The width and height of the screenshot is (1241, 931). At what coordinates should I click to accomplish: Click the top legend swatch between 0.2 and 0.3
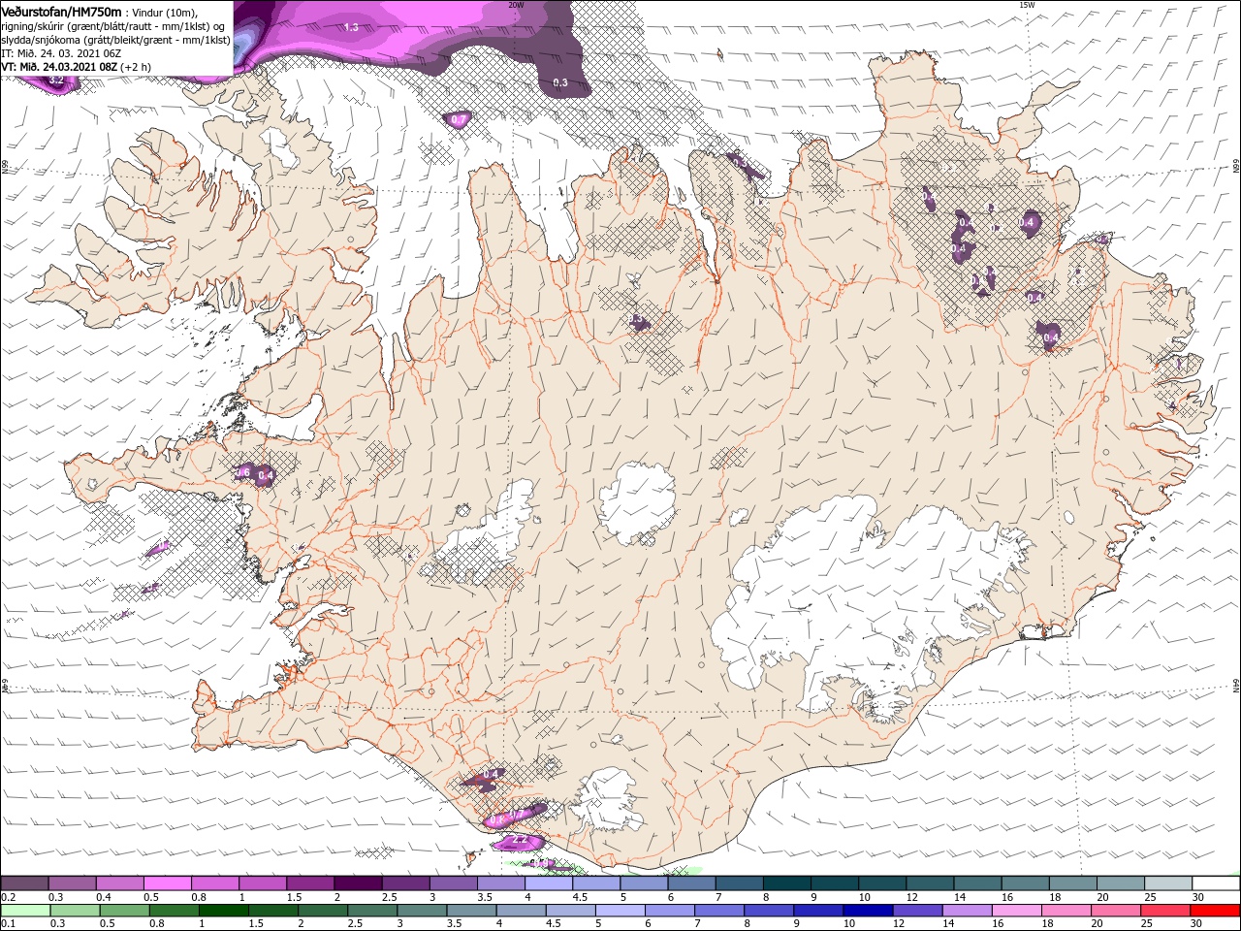(24, 883)
